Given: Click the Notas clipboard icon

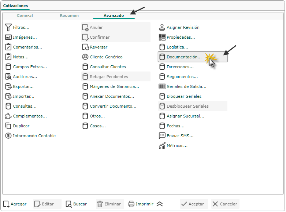Looking at the screenshot, I should coord(8,57).
